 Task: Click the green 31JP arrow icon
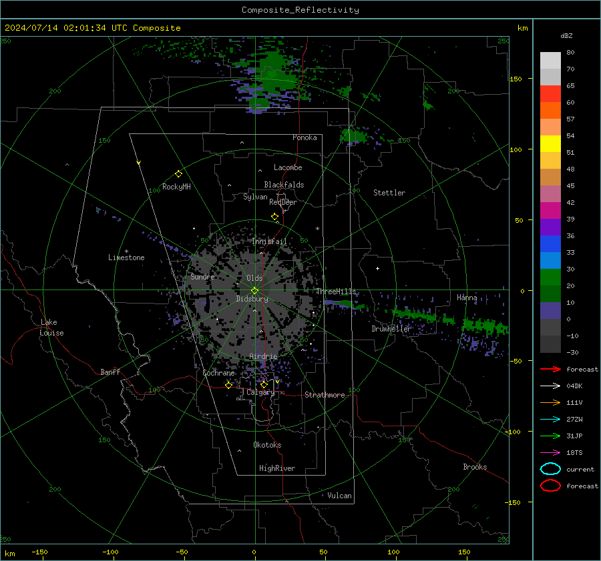click(x=550, y=436)
